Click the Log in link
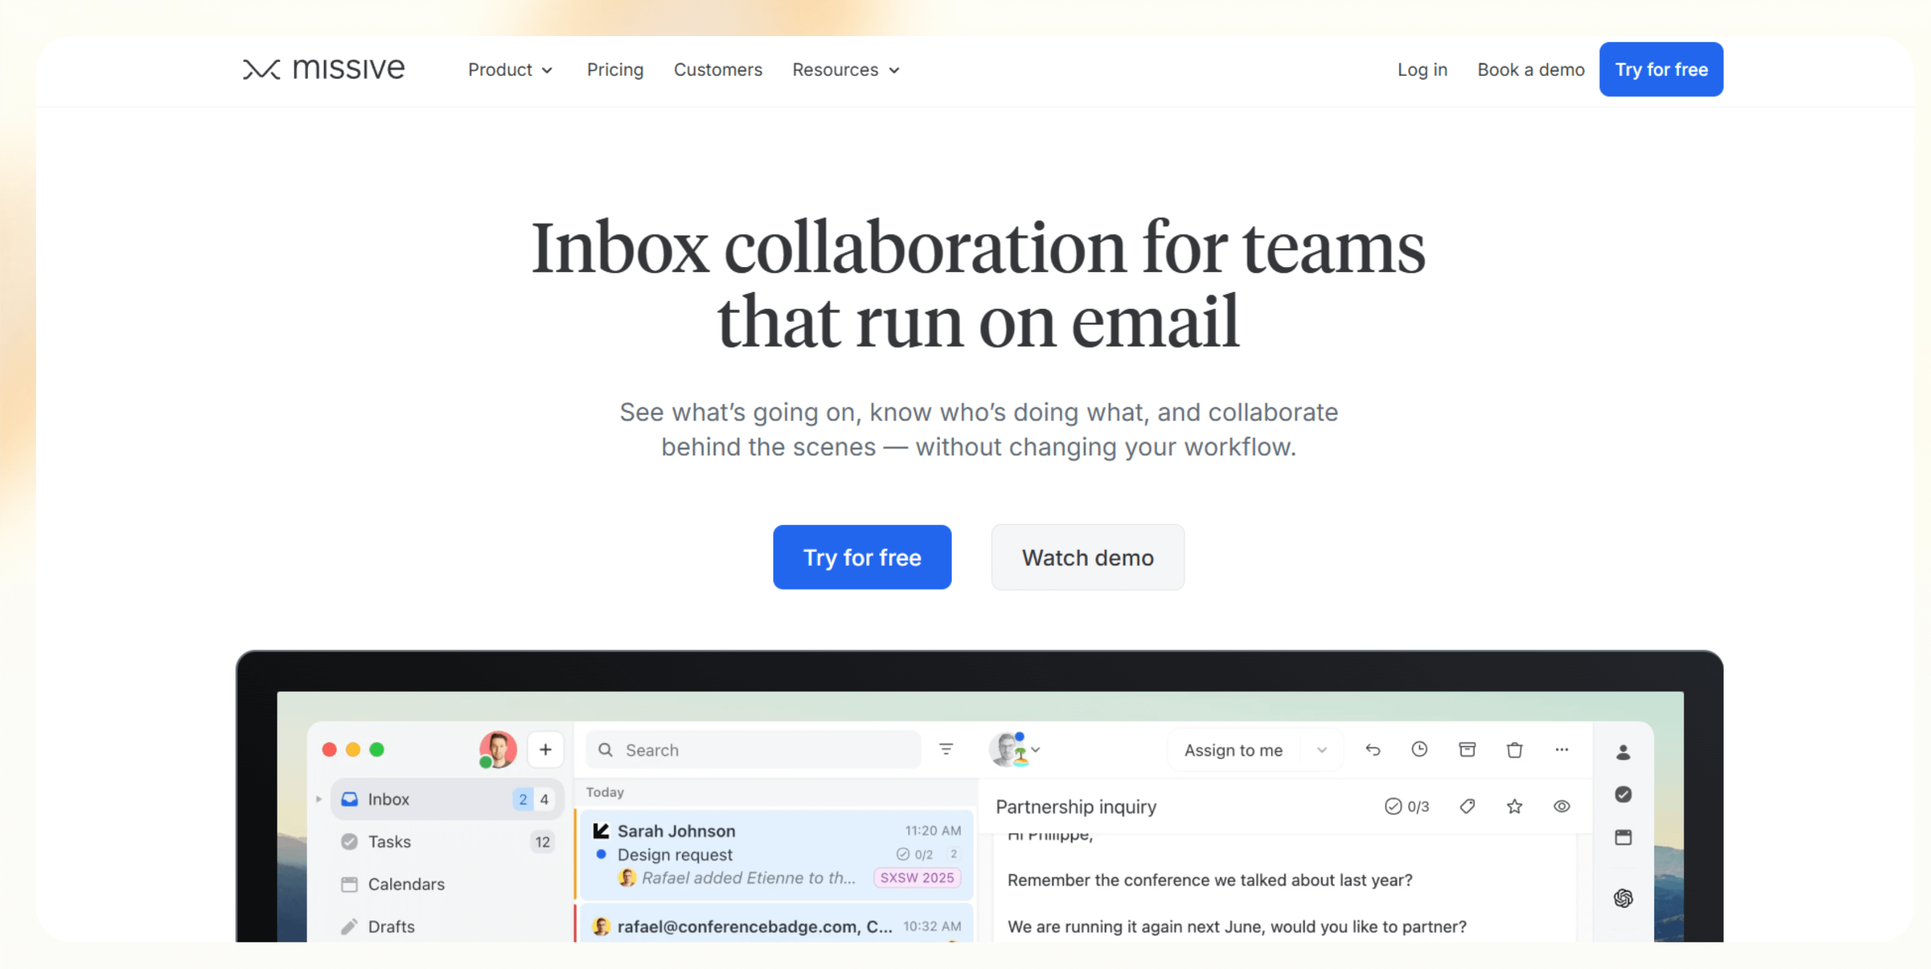The width and height of the screenshot is (1931, 969). (1421, 70)
